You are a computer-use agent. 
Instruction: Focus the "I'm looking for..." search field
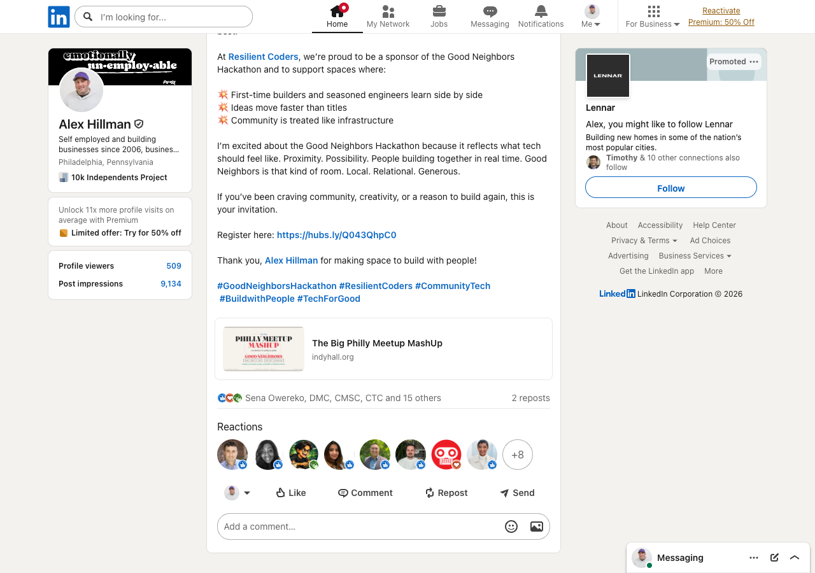coord(164,17)
